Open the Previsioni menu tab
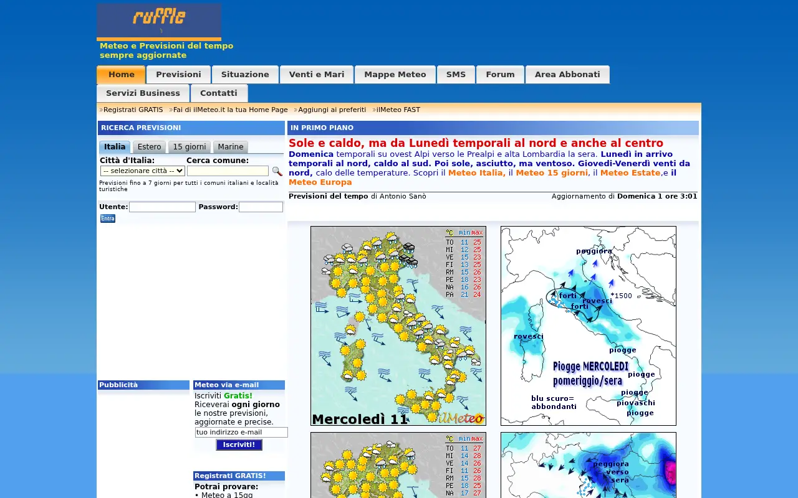The image size is (798, 498). coord(178,75)
